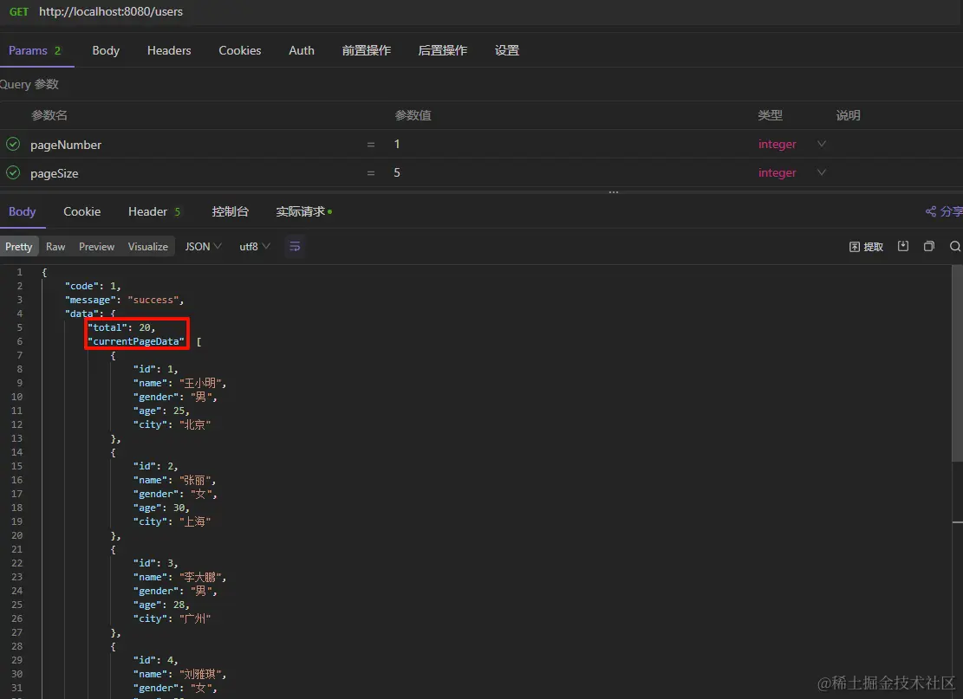This screenshot has height=699, width=963.
Task: Select the response Body tab
Action: tap(23, 211)
